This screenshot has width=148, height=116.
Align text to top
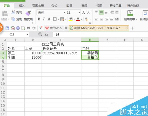(96, 12)
